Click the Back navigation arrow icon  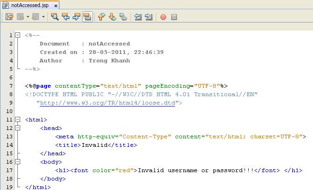coord(21,17)
